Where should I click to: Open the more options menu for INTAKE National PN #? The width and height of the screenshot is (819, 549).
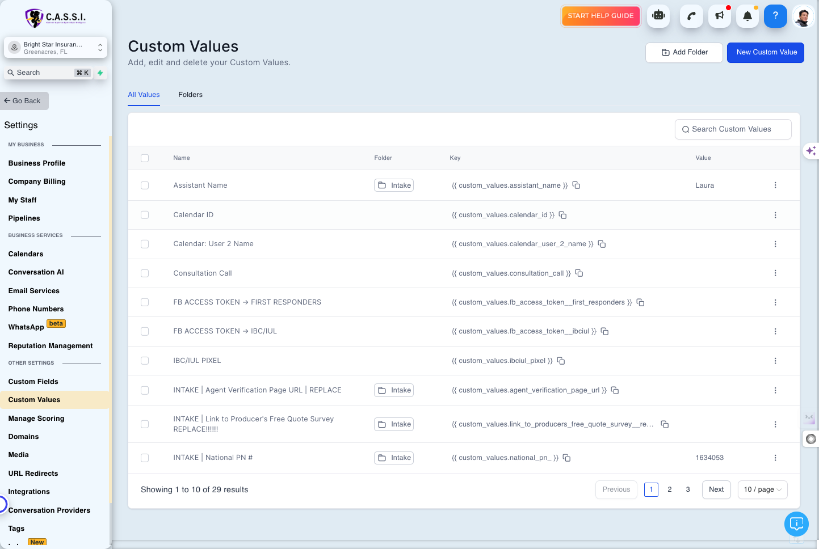(x=775, y=458)
